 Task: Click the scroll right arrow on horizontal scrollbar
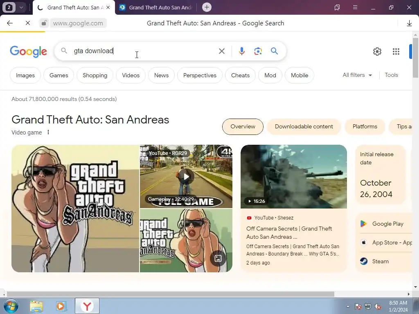coord(409,294)
